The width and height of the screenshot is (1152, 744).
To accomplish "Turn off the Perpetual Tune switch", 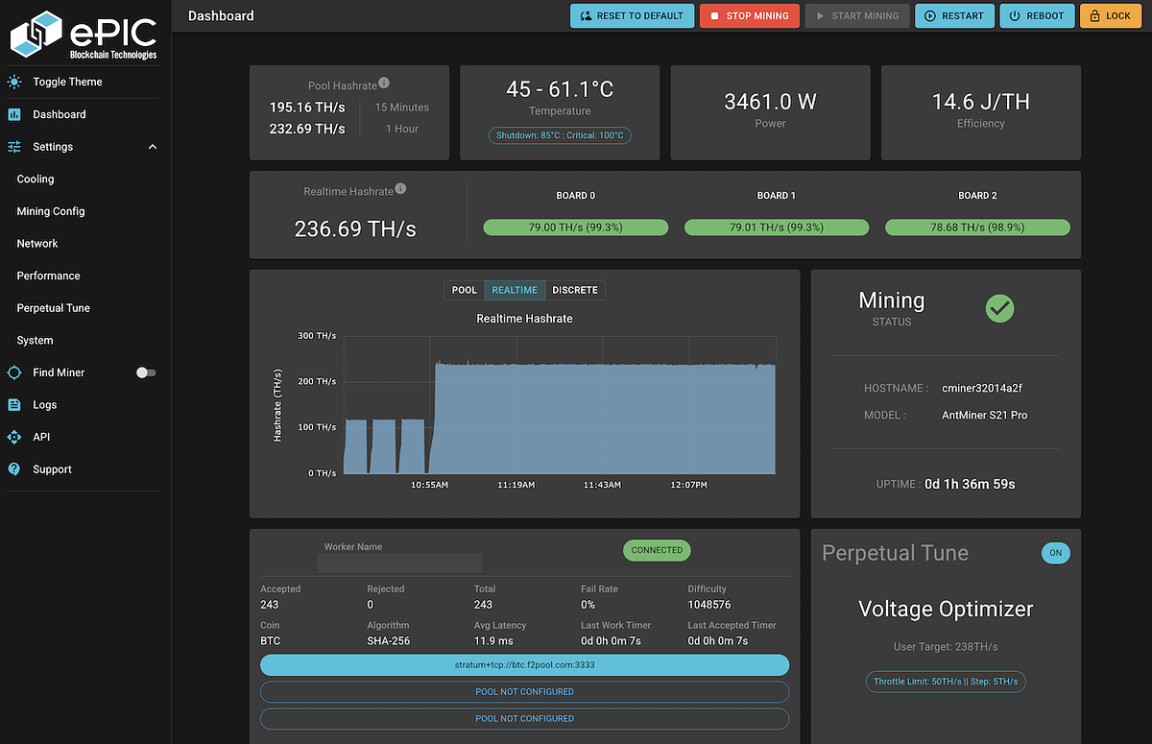I will (x=1055, y=553).
